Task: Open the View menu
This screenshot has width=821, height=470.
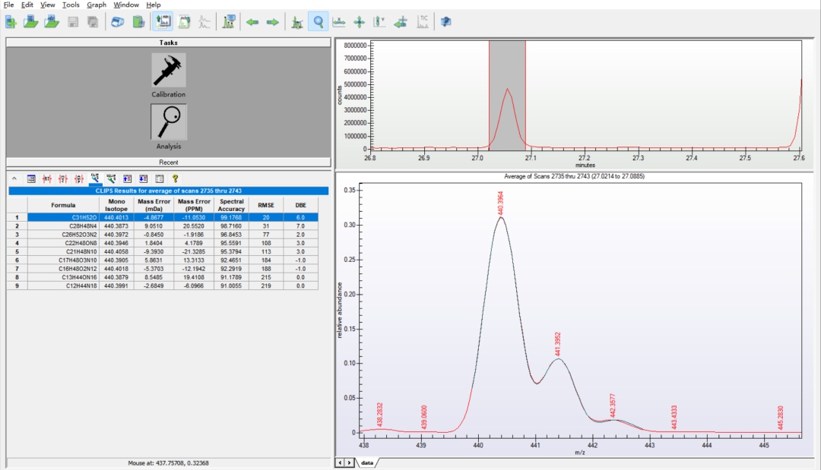Action: 48,5
